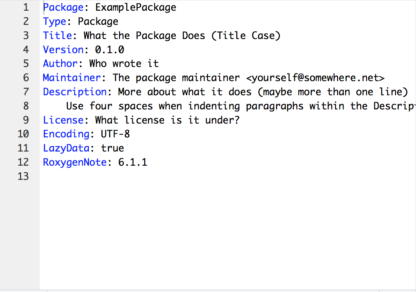
Task: Click the Type field keyword
Action: (55, 21)
